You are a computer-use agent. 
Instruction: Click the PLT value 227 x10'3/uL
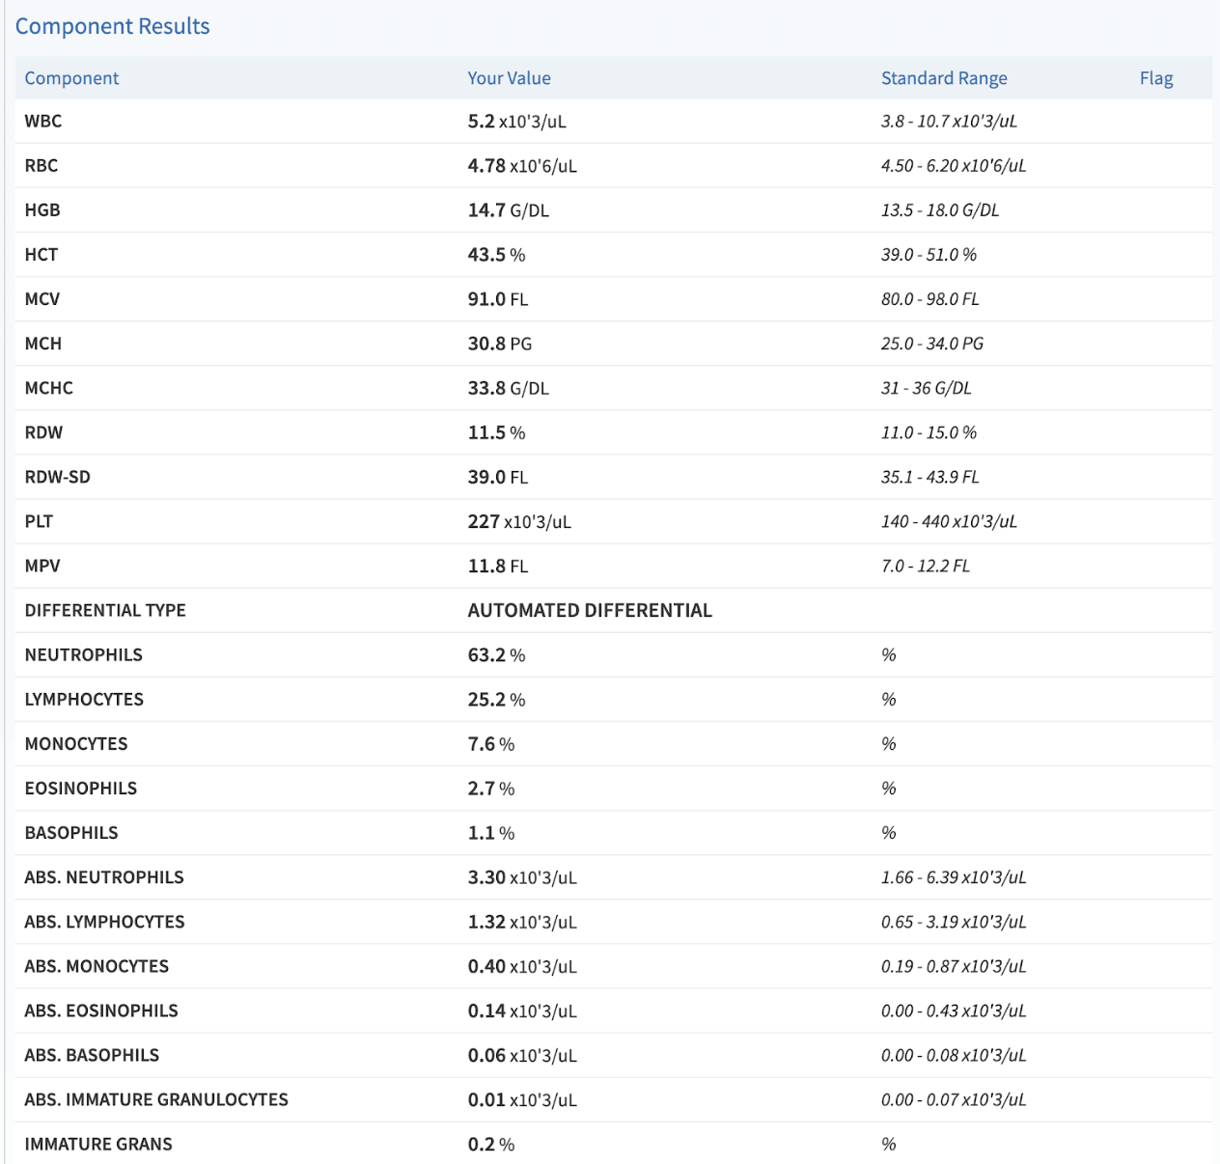coord(519,521)
